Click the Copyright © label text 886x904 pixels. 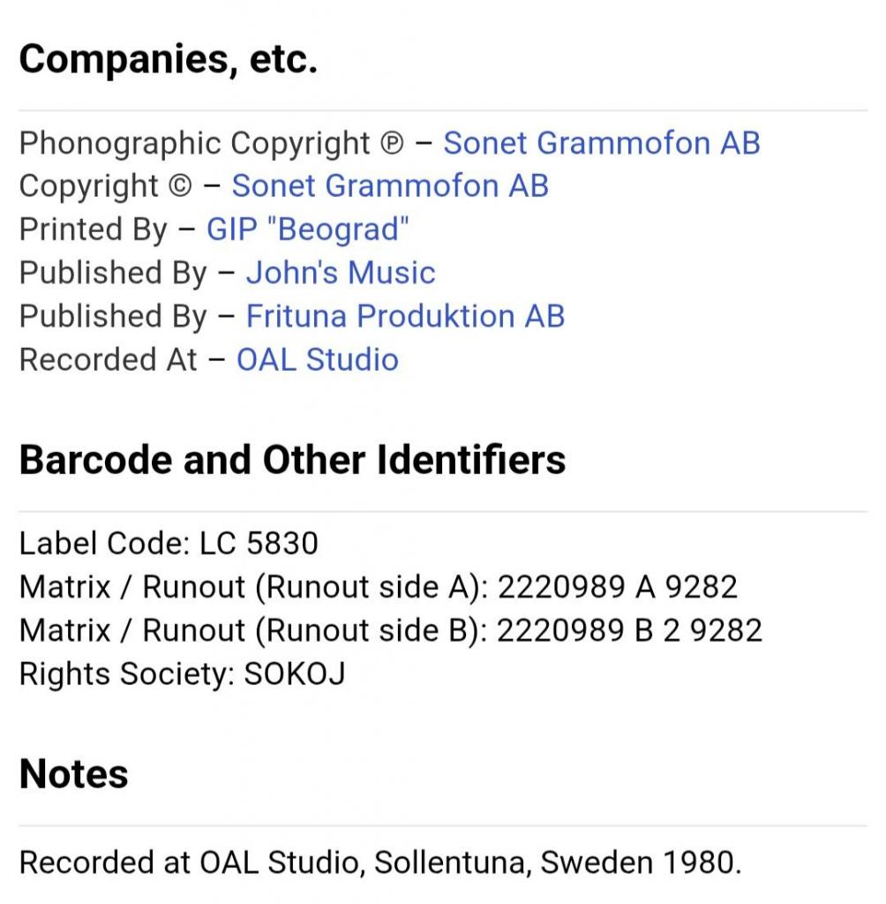106,186
